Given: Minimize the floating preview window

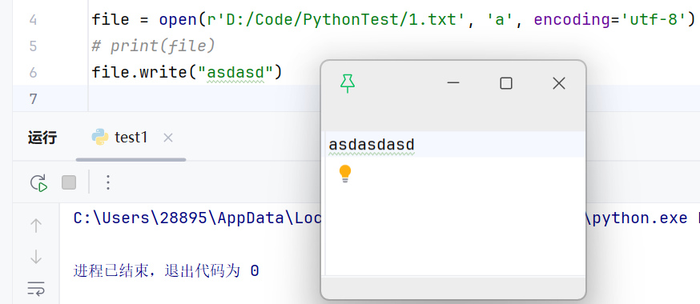Looking at the screenshot, I should click(453, 83).
